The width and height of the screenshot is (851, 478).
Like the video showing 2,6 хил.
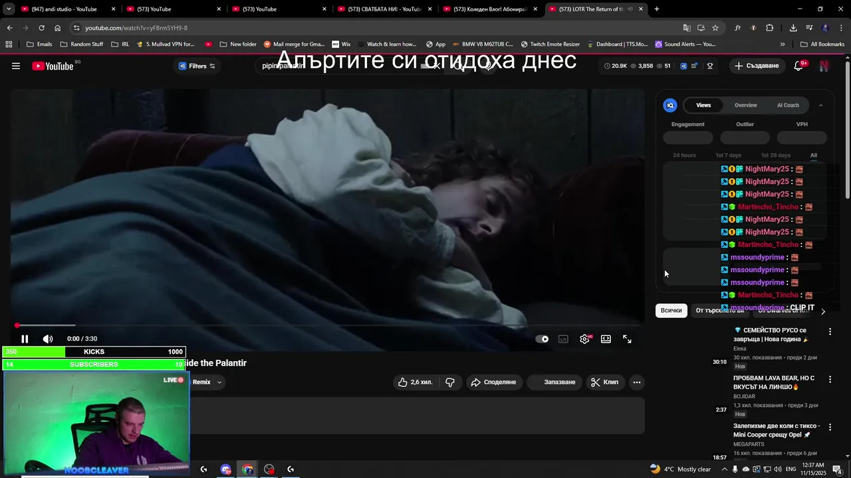point(415,382)
